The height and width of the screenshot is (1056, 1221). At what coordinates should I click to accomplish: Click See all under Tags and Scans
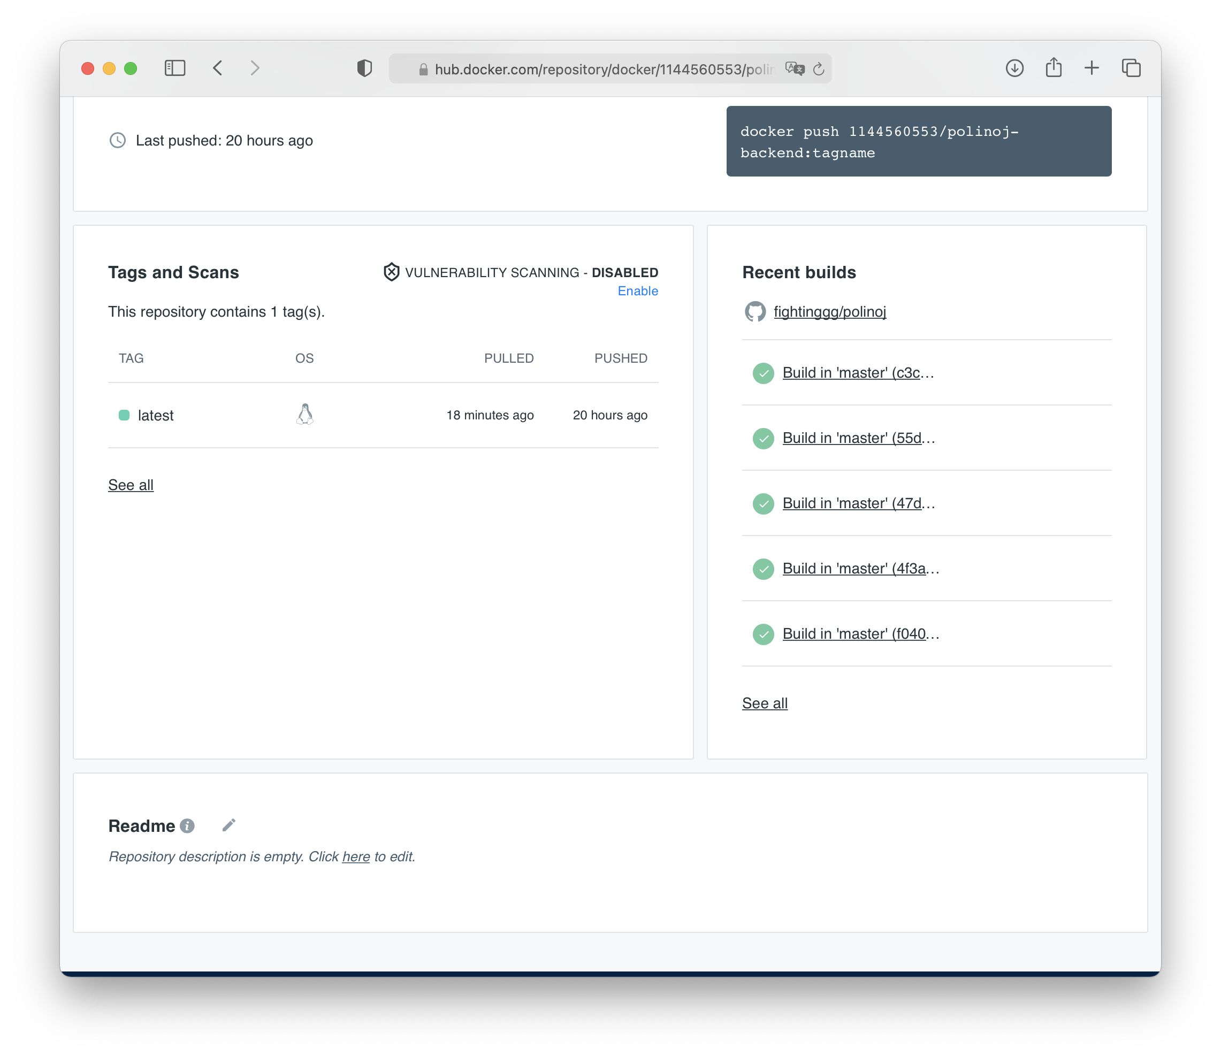[x=131, y=485]
